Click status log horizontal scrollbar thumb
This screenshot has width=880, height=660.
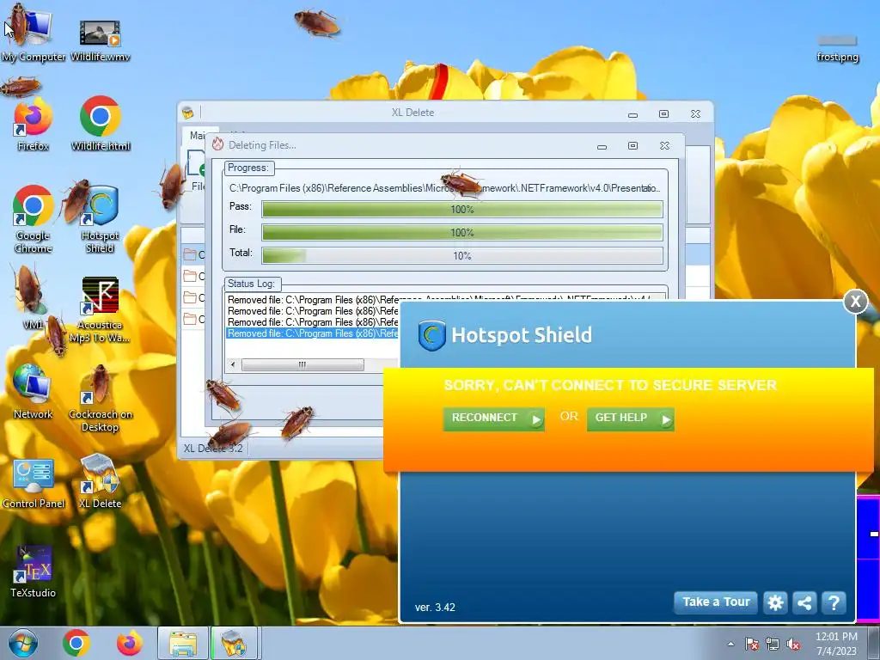302,364
